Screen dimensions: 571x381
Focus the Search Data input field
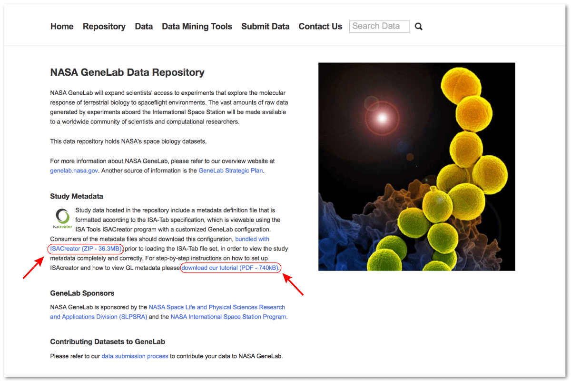pyautogui.click(x=379, y=27)
